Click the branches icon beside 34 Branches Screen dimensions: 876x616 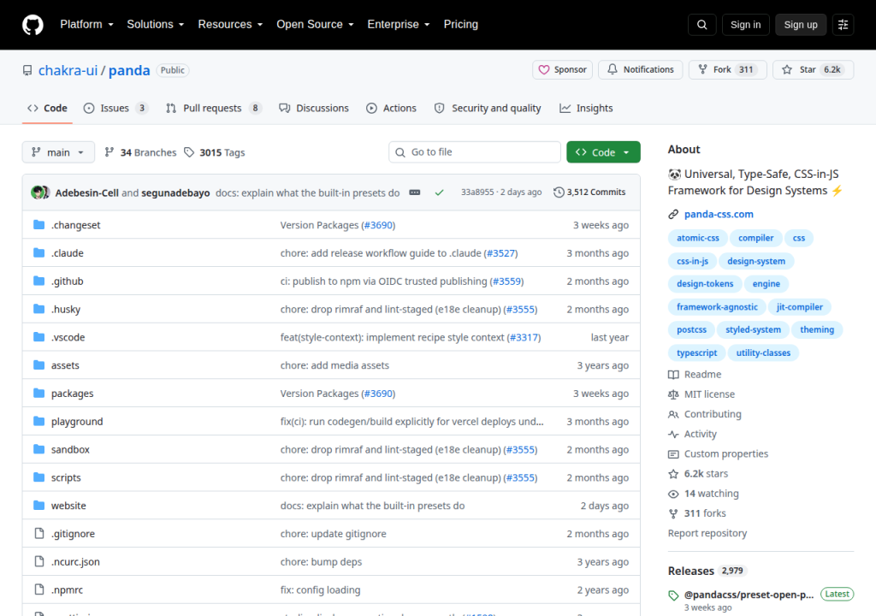coord(109,152)
